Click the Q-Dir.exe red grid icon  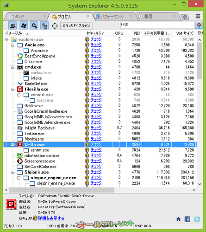coord(20,144)
